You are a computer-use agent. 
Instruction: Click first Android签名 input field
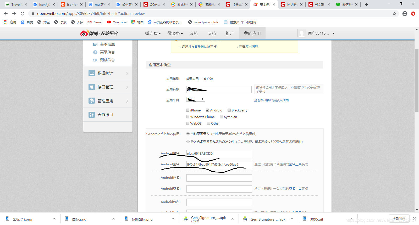coord(219,165)
